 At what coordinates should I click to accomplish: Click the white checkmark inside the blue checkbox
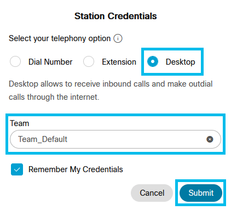pyautogui.click(x=17, y=169)
